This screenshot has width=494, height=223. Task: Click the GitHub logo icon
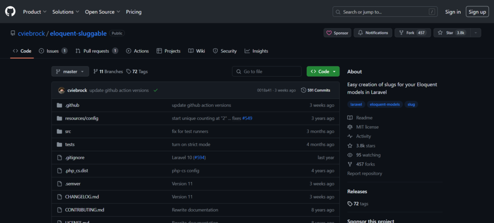(11, 12)
